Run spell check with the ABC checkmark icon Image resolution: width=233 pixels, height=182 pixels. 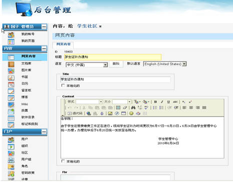pos(146,107)
